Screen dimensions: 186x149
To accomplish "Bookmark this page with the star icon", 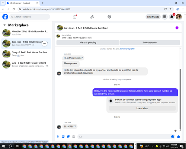I will pos(170,9).
